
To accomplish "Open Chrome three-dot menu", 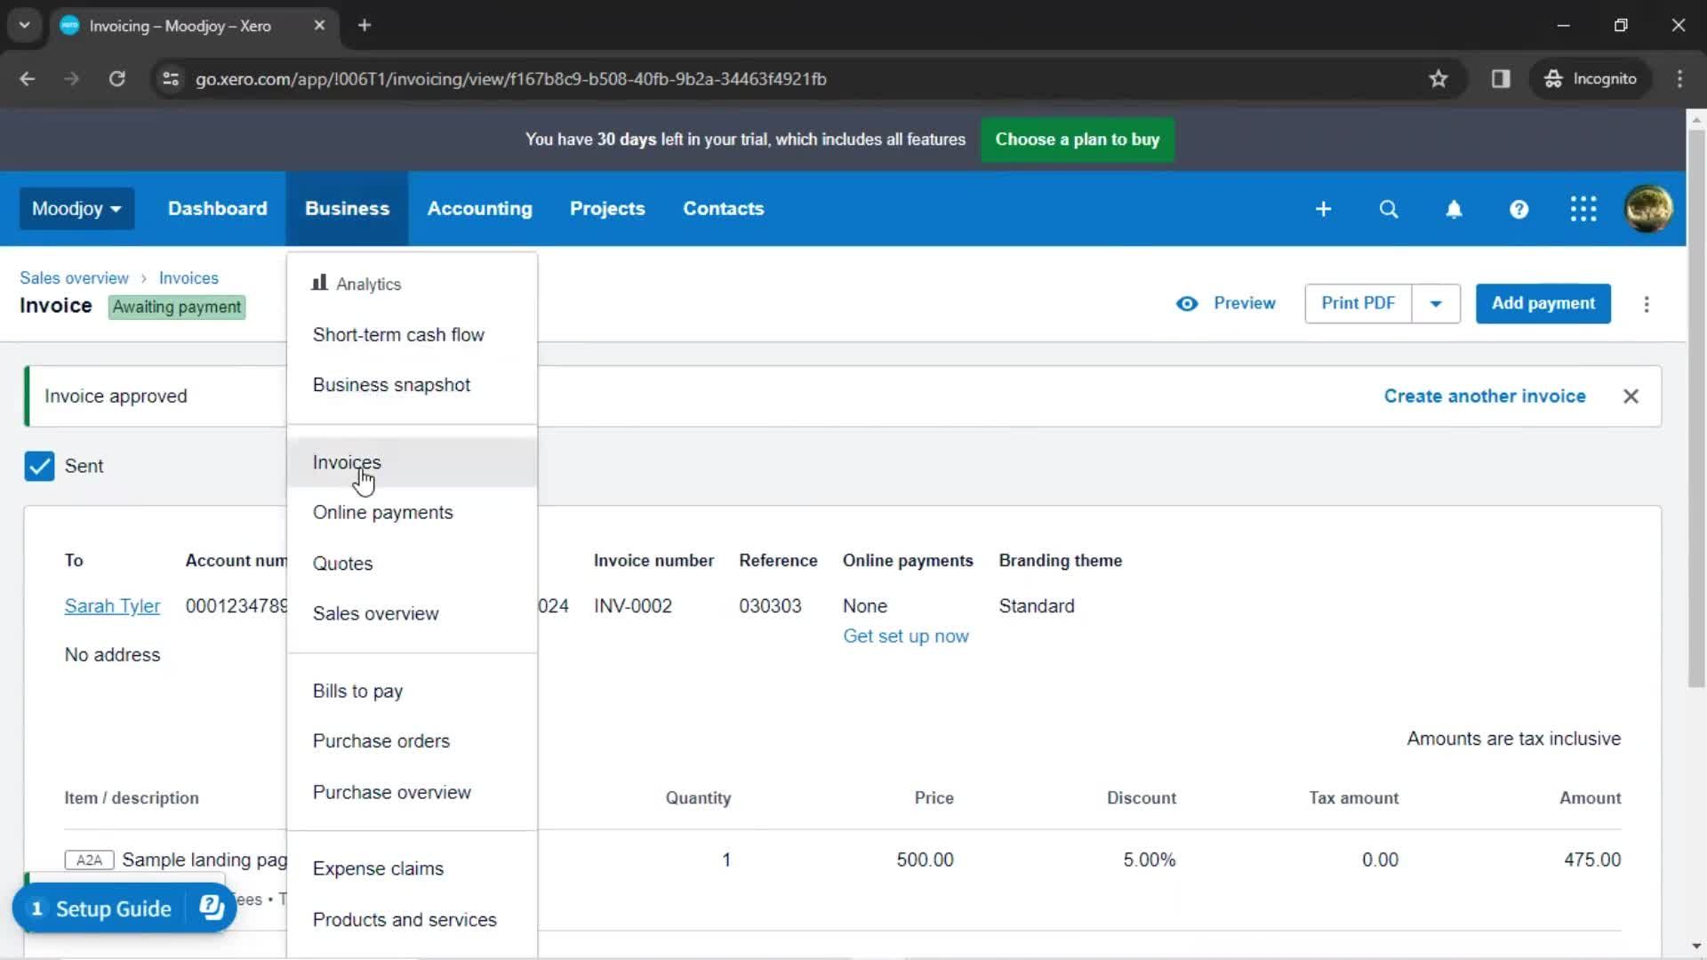I will (x=1679, y=79).
